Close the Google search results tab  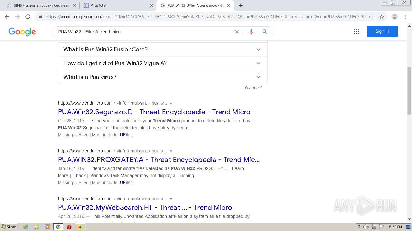229,5
